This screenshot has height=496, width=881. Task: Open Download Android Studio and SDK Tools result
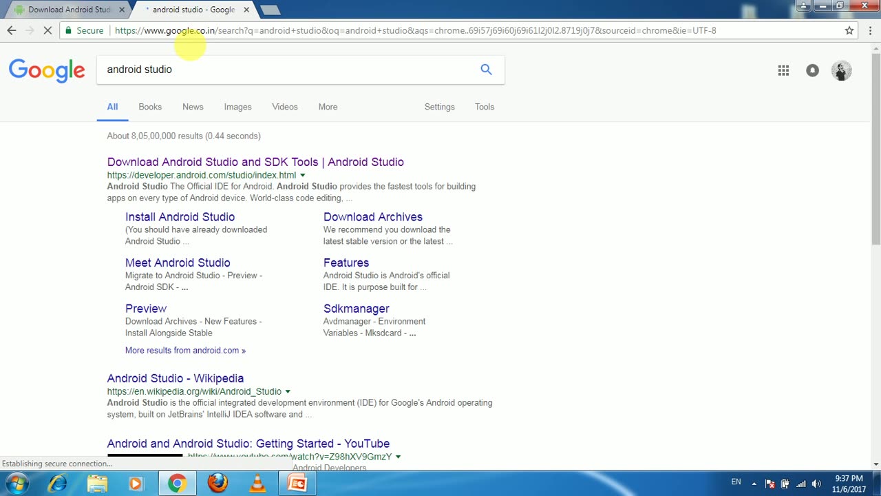coord(255,162)
